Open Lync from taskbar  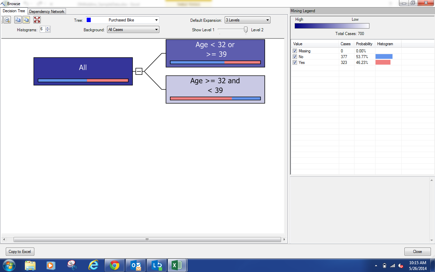(157, 265)
